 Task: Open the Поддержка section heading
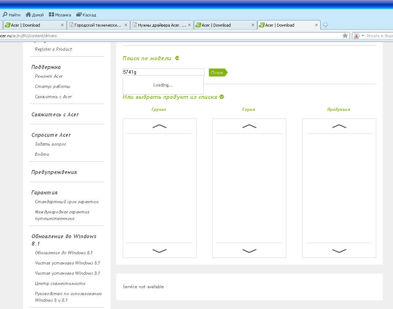46,67
